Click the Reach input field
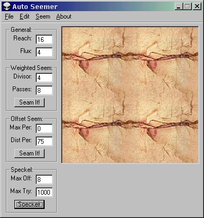The image size is (204, 218). point(44,39)
